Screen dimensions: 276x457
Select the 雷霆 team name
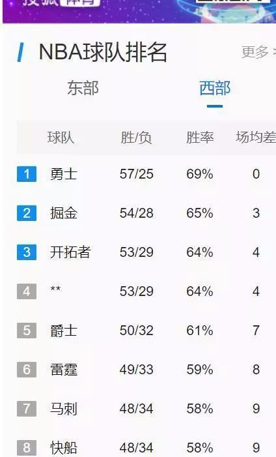pos(64,370)
